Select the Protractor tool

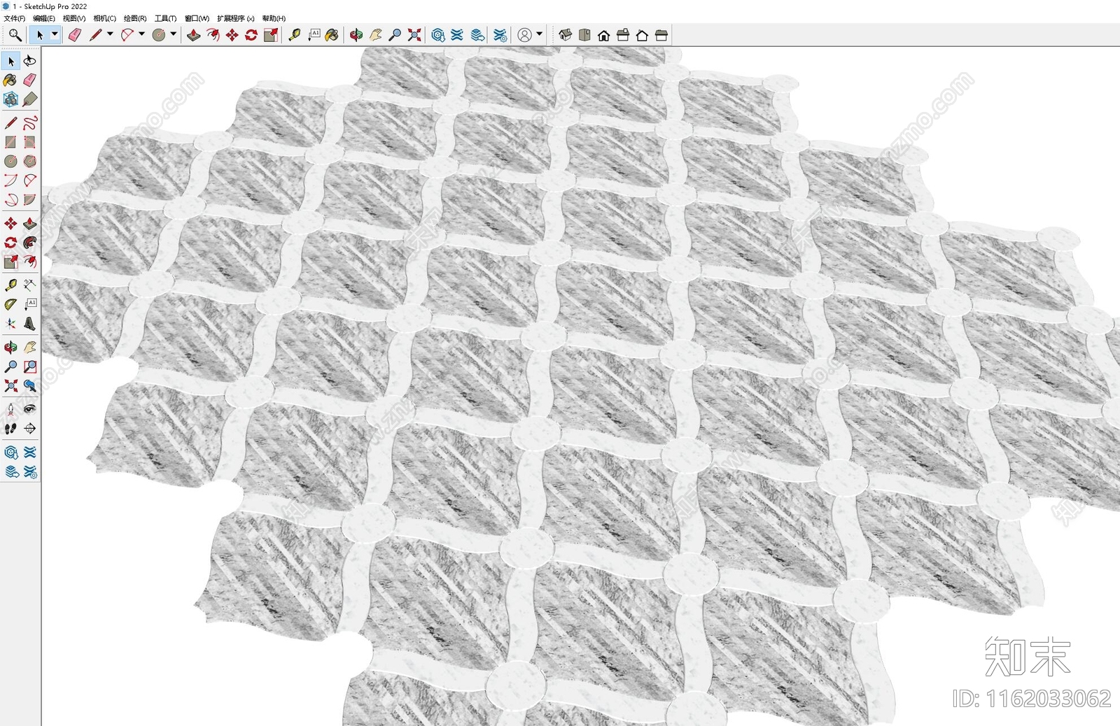click(10, 304)
